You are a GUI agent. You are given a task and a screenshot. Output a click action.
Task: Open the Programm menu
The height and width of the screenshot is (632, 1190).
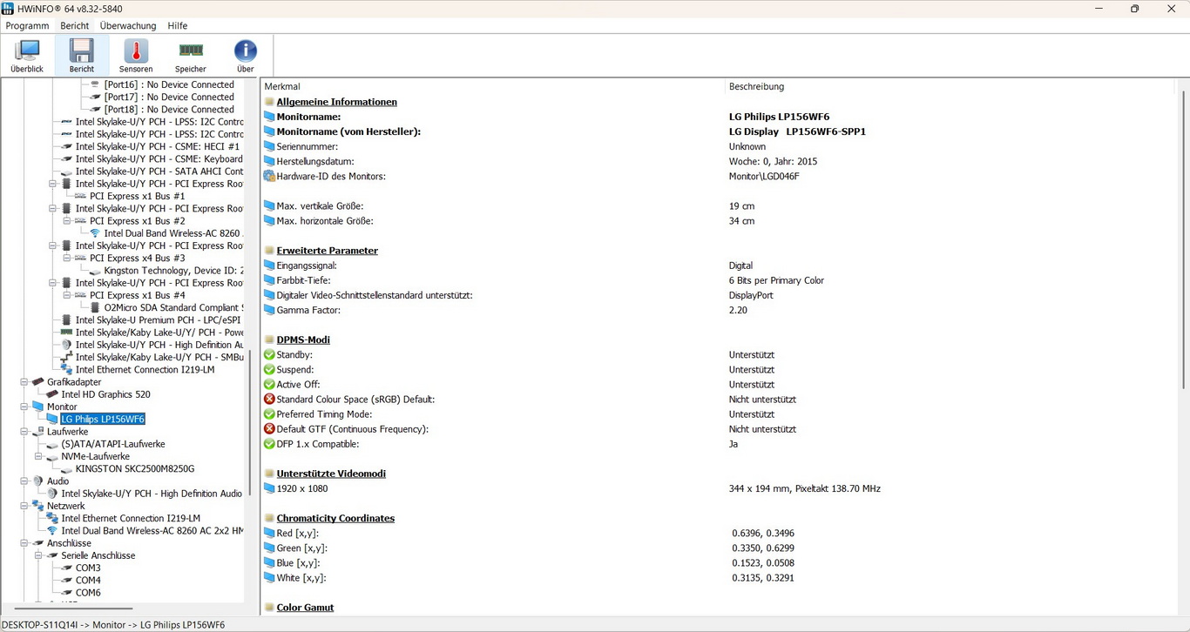pos(27,26)
